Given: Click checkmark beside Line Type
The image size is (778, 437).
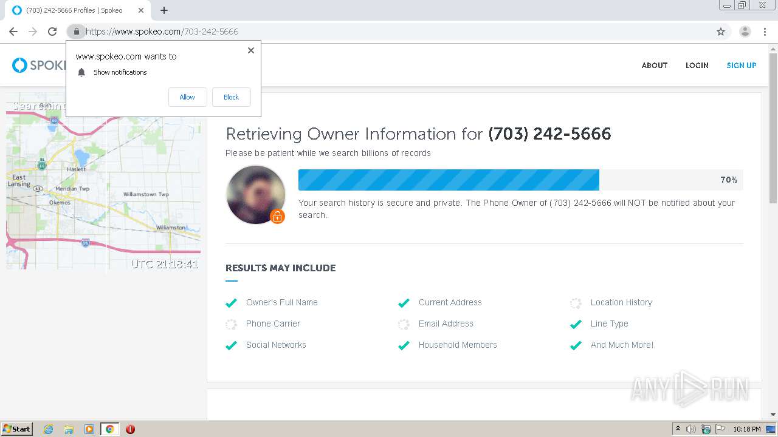Looking at the screenshot, I should click(x=576, y=324).
